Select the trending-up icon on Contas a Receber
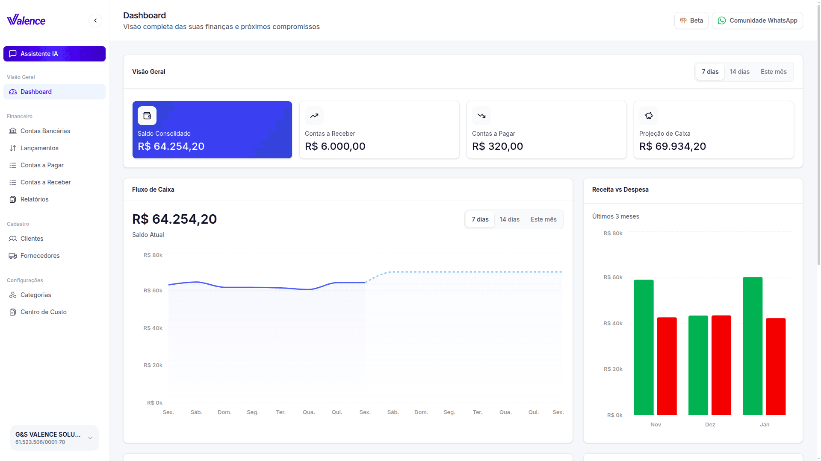This screenshot has width=821, height=461. (314, 115)
